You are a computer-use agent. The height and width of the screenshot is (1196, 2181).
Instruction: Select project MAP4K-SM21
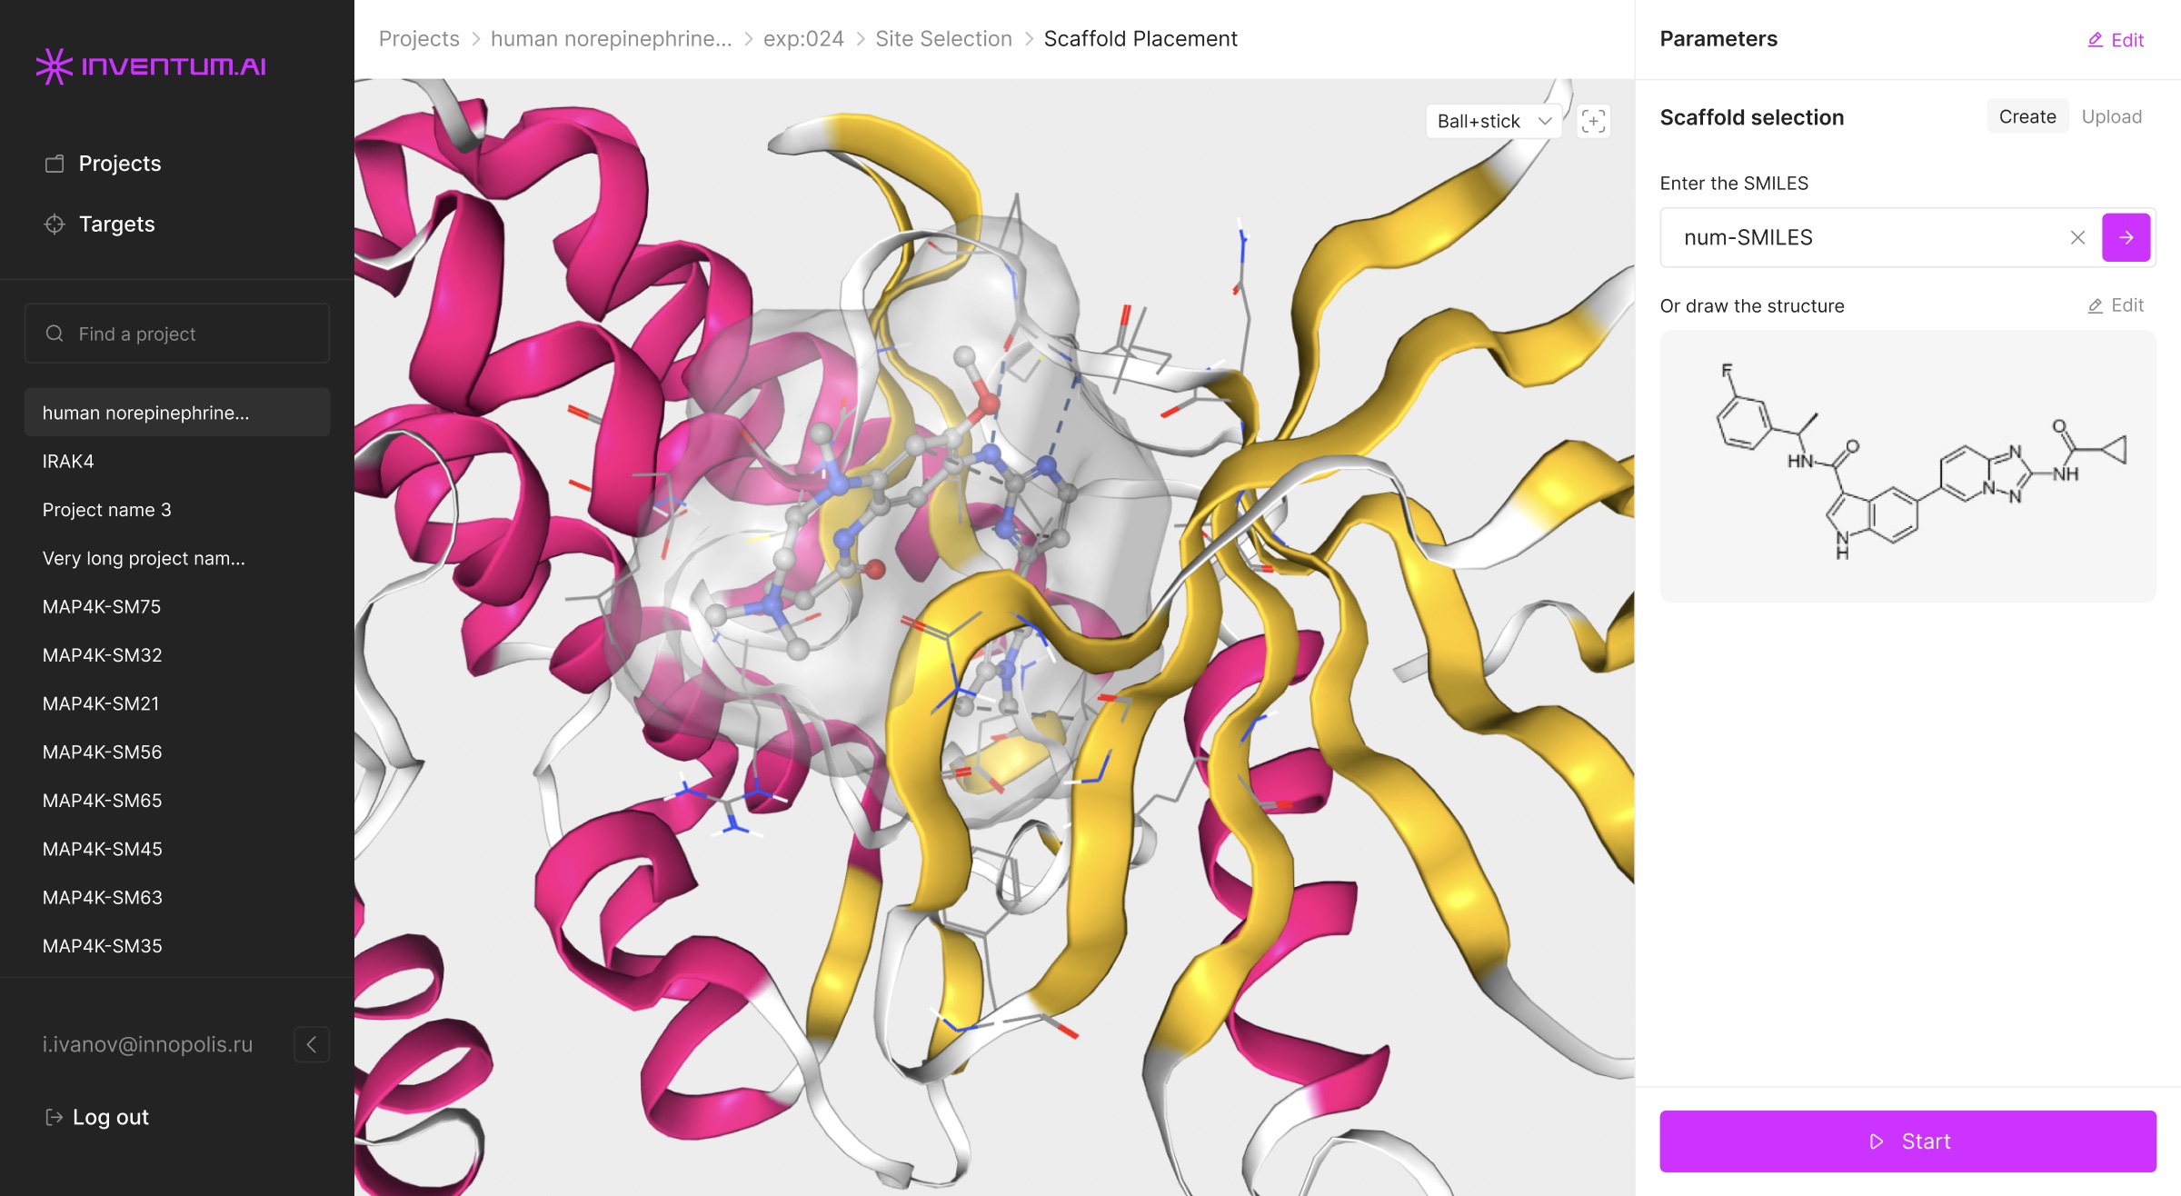coord(177,703)
